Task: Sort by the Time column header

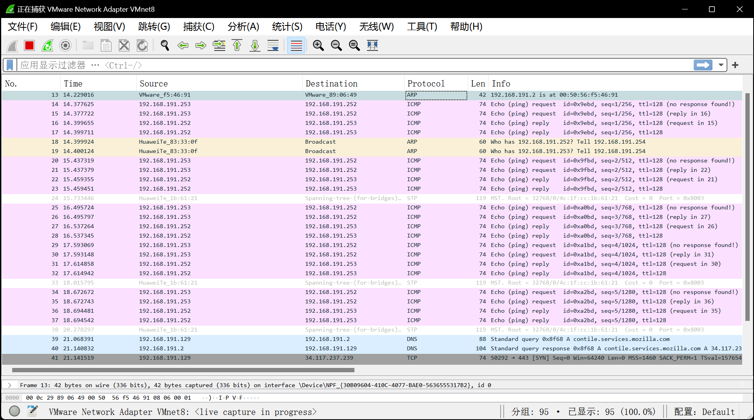Action: pos(98,83)
